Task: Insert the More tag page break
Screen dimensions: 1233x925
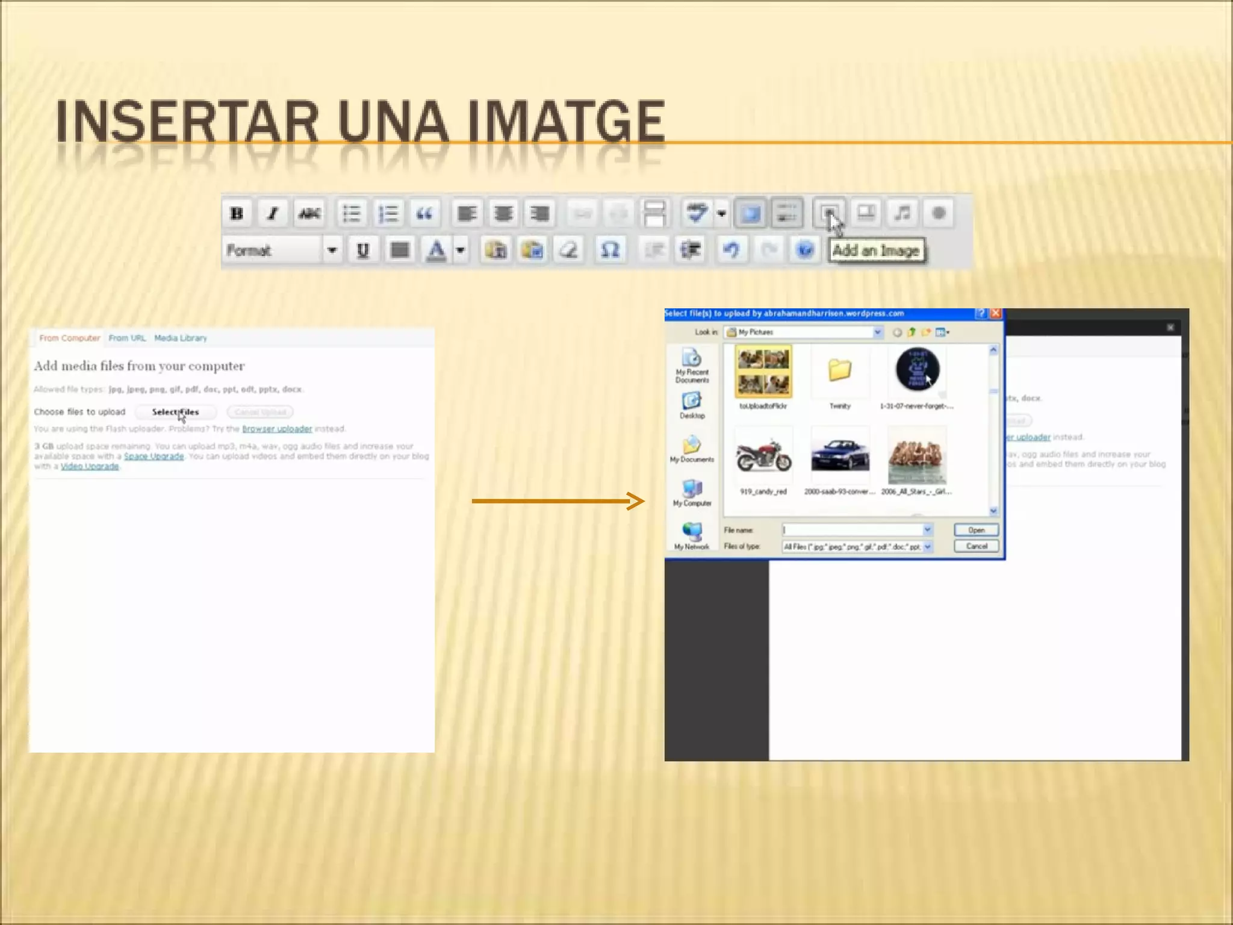Action: (654, 213)
